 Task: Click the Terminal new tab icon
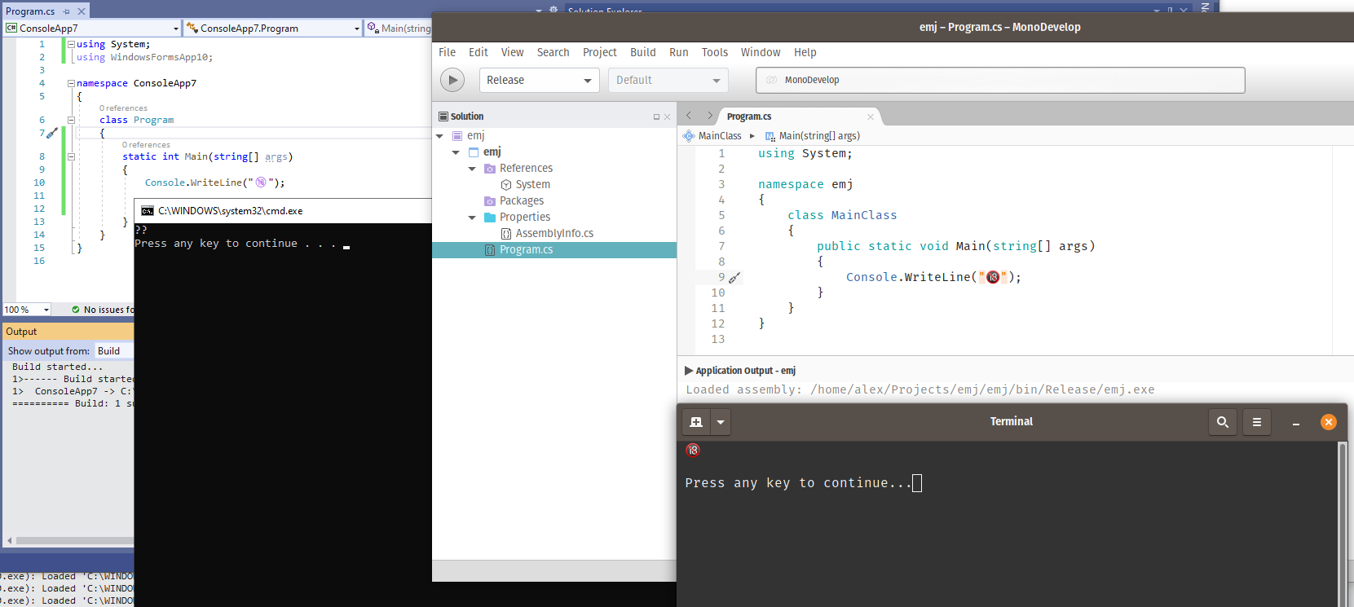[x=696, y=422]
